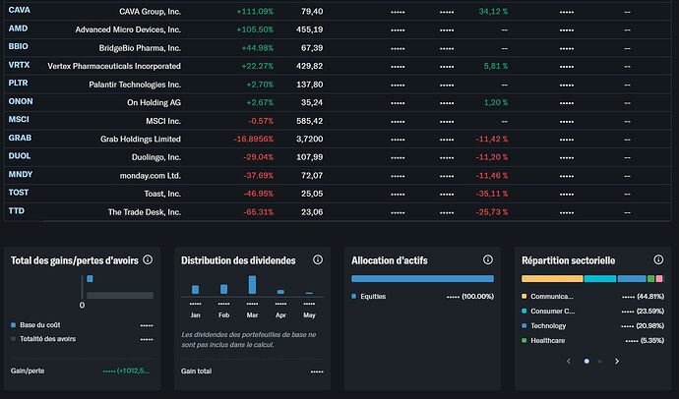
Task: Select second pagination dot in Répartition sectorielle
Action: 599,362
